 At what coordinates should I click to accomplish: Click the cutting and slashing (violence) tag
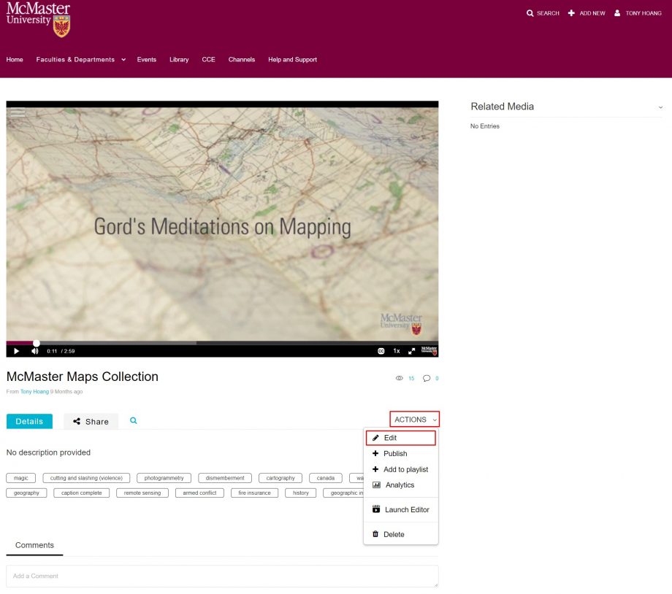[x=86, y=478]
